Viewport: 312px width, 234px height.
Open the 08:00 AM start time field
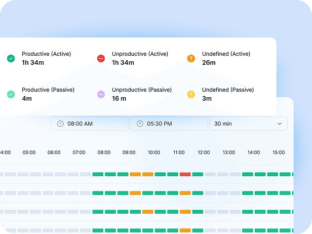[89, 124]
